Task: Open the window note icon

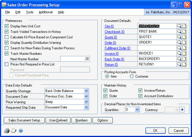Action: click(x=14, y=131)
